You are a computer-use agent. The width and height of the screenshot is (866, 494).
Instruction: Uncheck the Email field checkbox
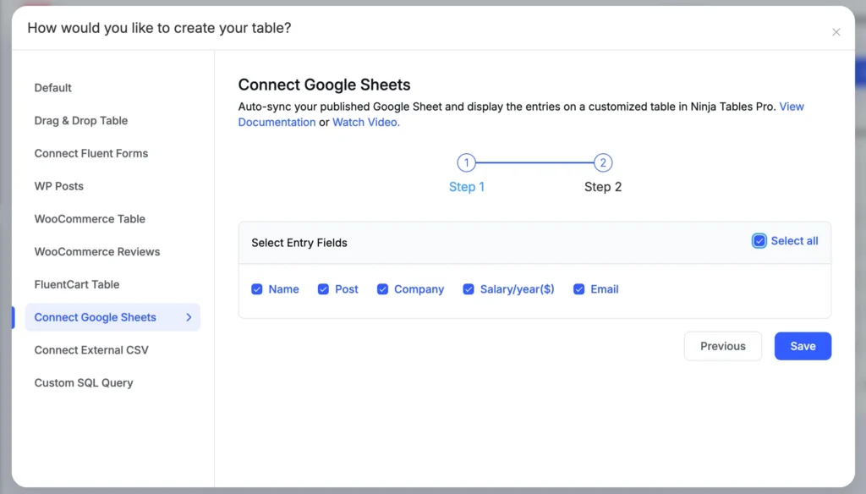click(x=579, y=289)
